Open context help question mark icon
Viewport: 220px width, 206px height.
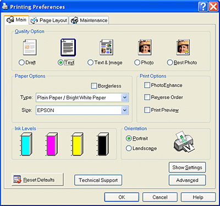coord(203,7)
